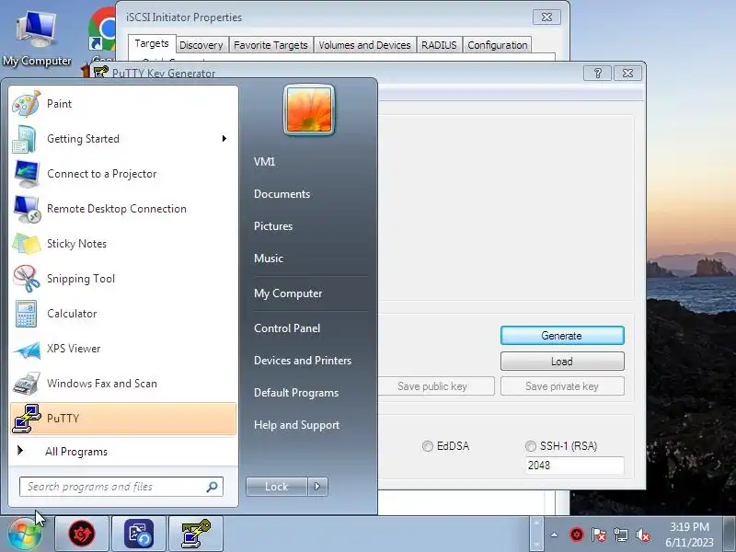
Task: Click the Getting Started icon
Action: [26, 139]
